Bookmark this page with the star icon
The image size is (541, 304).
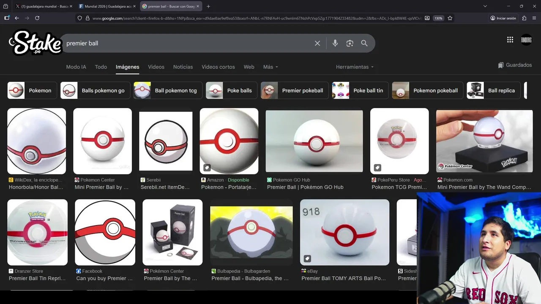pos(450,18)
